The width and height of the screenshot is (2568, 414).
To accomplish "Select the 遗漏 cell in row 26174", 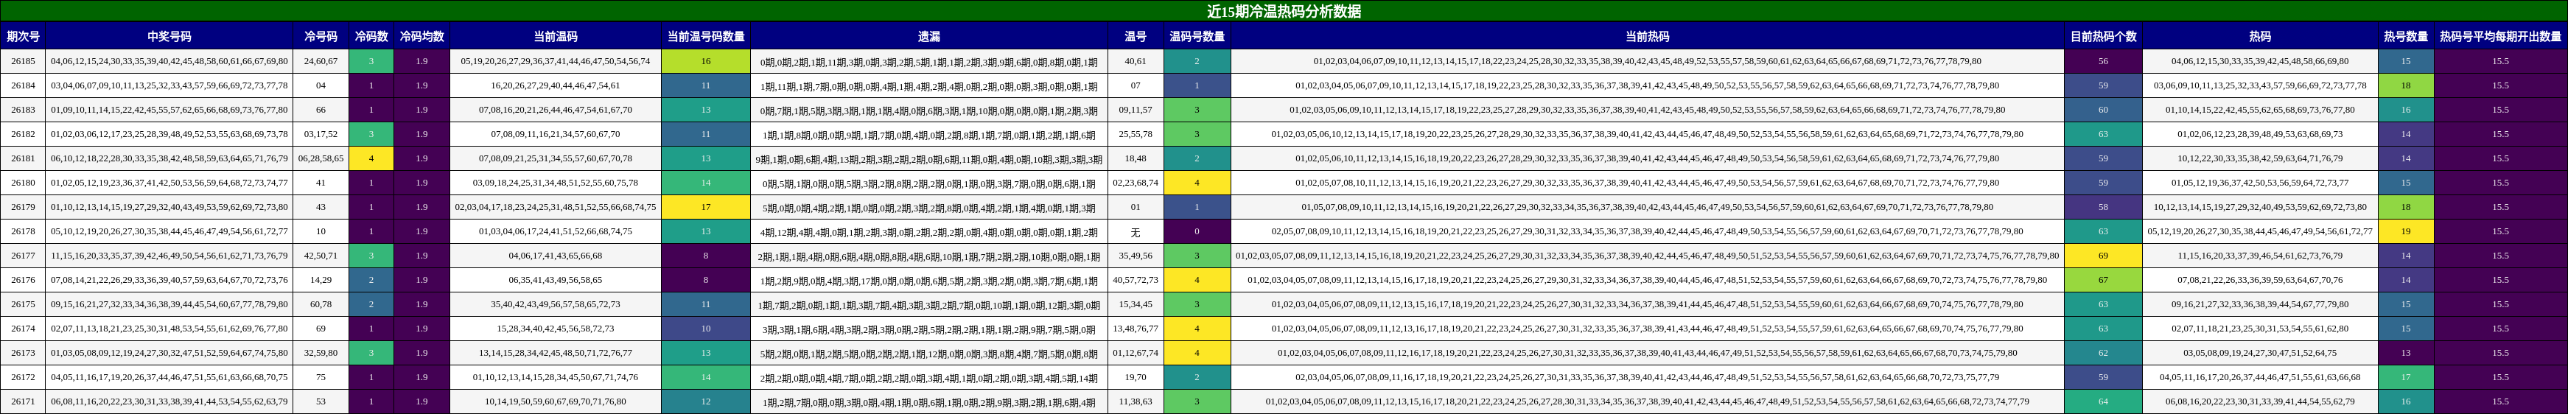I will 929,329.
